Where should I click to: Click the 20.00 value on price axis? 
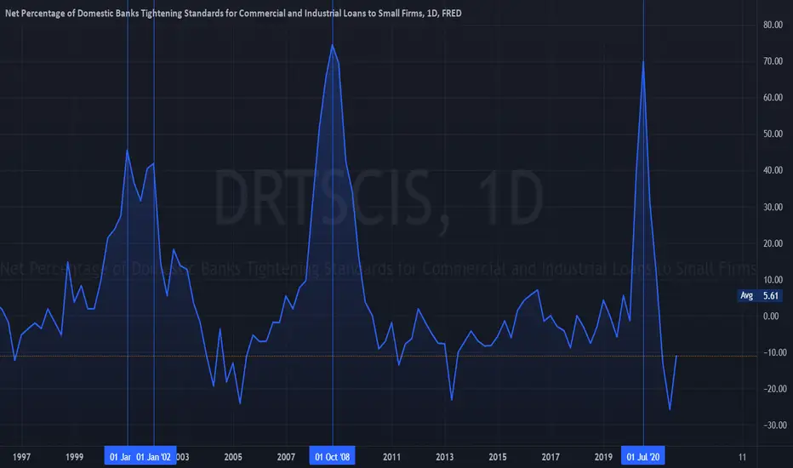coord(773,243)
